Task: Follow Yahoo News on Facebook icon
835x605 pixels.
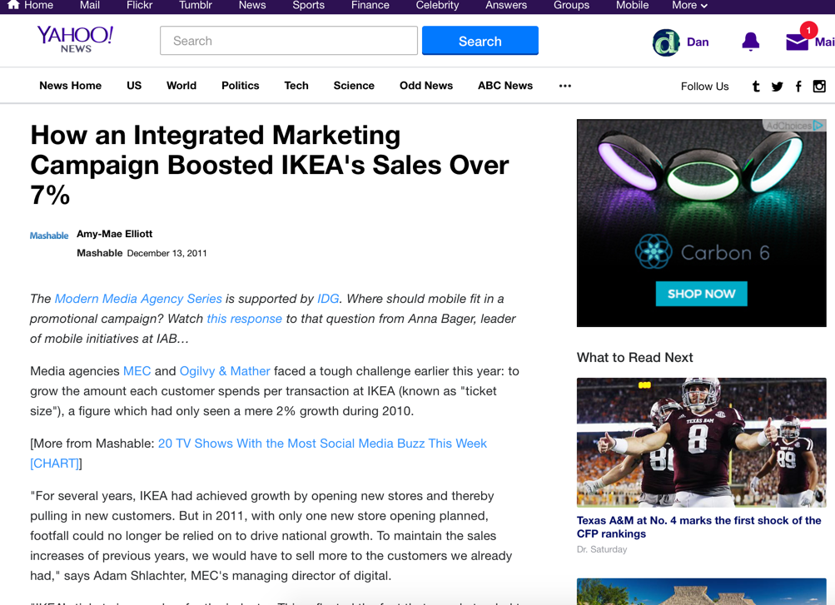Action: pos(798,87)
